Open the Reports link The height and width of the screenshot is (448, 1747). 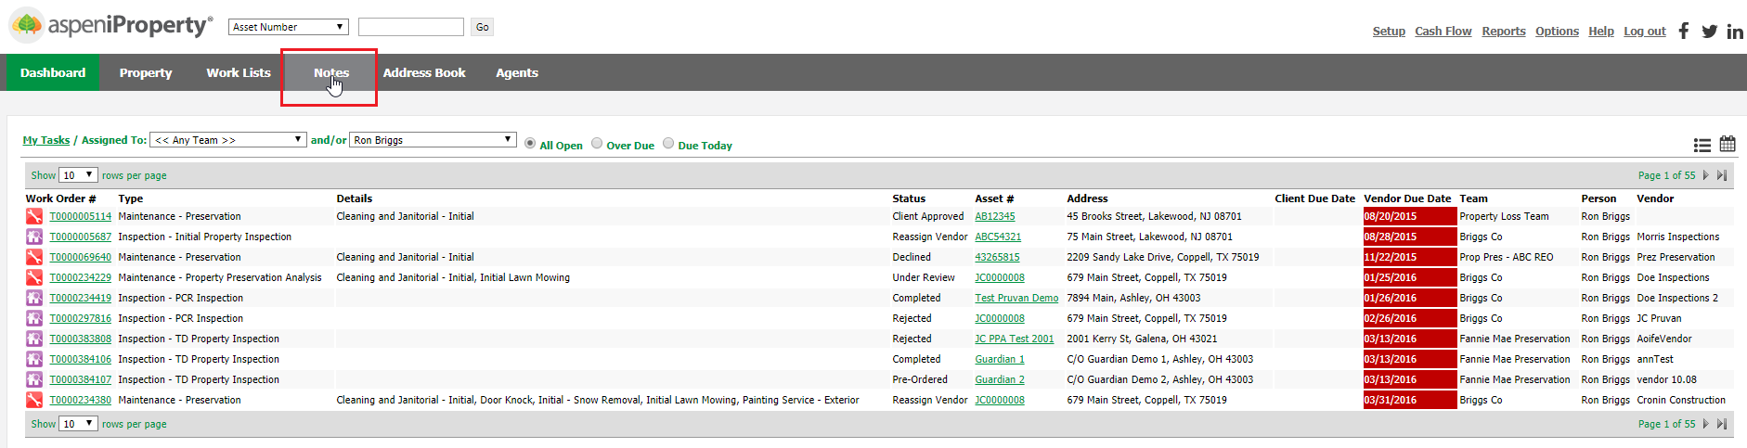click(x=1504, y=32)
